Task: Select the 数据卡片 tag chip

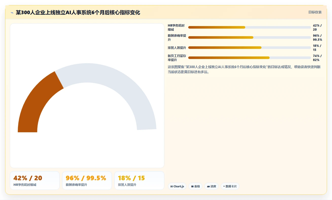Action: tap(230, 186)
